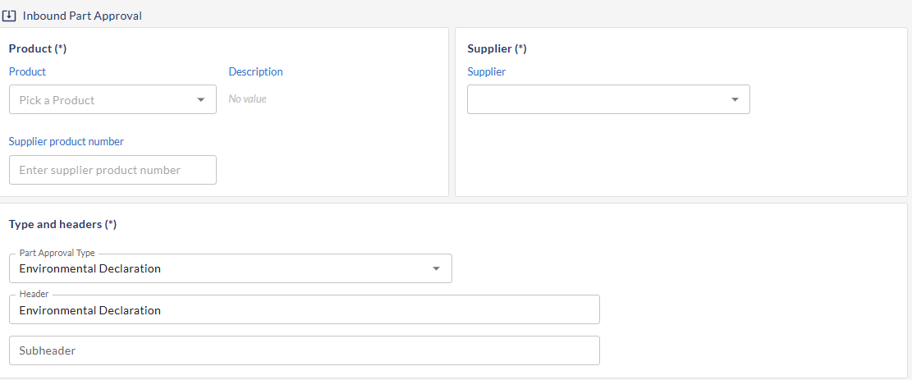Click the 'No value' description text
Image resolution: width=912 pixels, height=380 pixels.
(247, 99)
